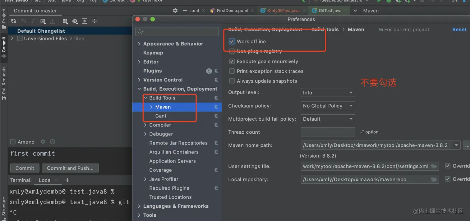Add a new terminal session tab

pos(67,180)
